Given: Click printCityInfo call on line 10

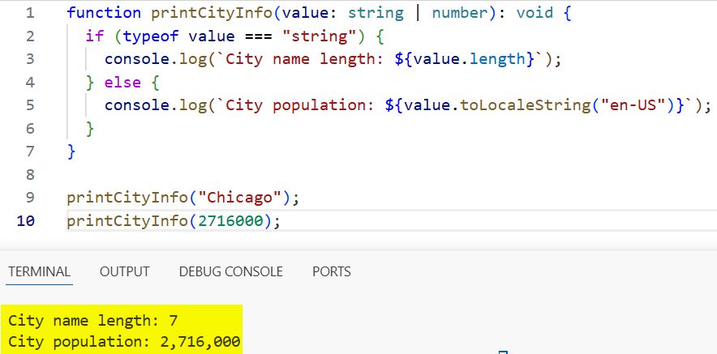Looking at the screenshot, I should (127, 221).
